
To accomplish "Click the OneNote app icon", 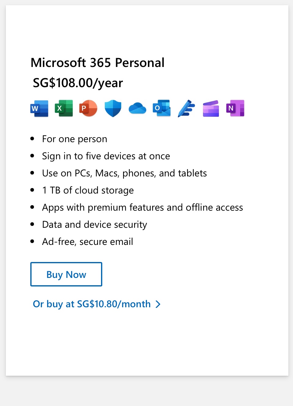I will click(x=235, y=109).
